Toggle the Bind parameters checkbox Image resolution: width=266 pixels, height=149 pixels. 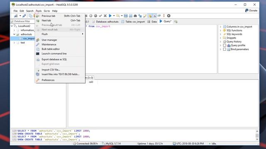(x=224, y=49)
